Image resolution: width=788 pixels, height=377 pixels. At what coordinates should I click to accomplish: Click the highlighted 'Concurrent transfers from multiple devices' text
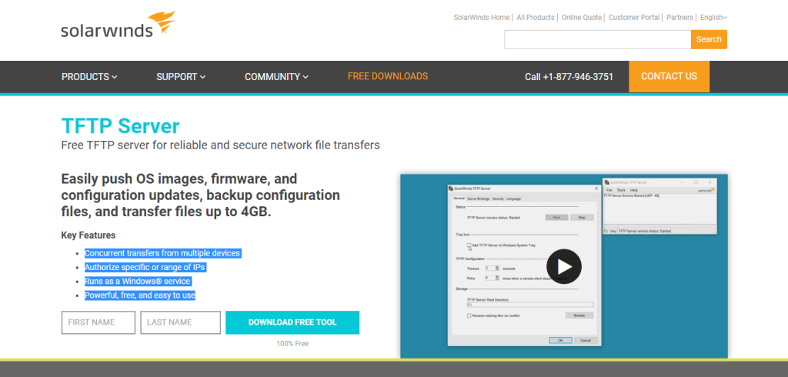click(x=162, y=253)
